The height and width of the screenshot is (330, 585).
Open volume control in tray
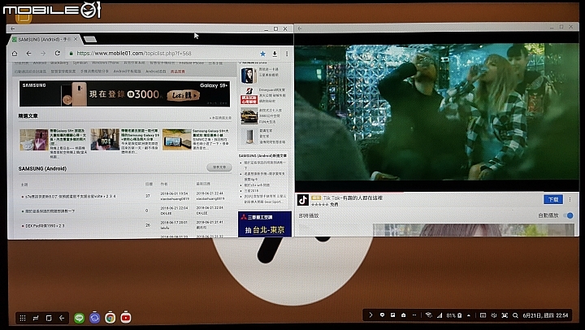coord(494,315)
